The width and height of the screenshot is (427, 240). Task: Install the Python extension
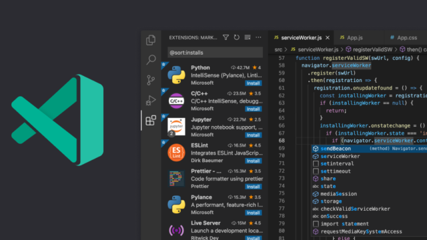(x=253, y=83)
